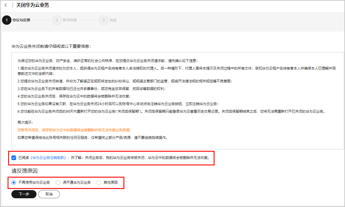The height and width of the screenshot is (207, 345).
Task: Proceed with the 下一步 button
Action: pos(24,194)
